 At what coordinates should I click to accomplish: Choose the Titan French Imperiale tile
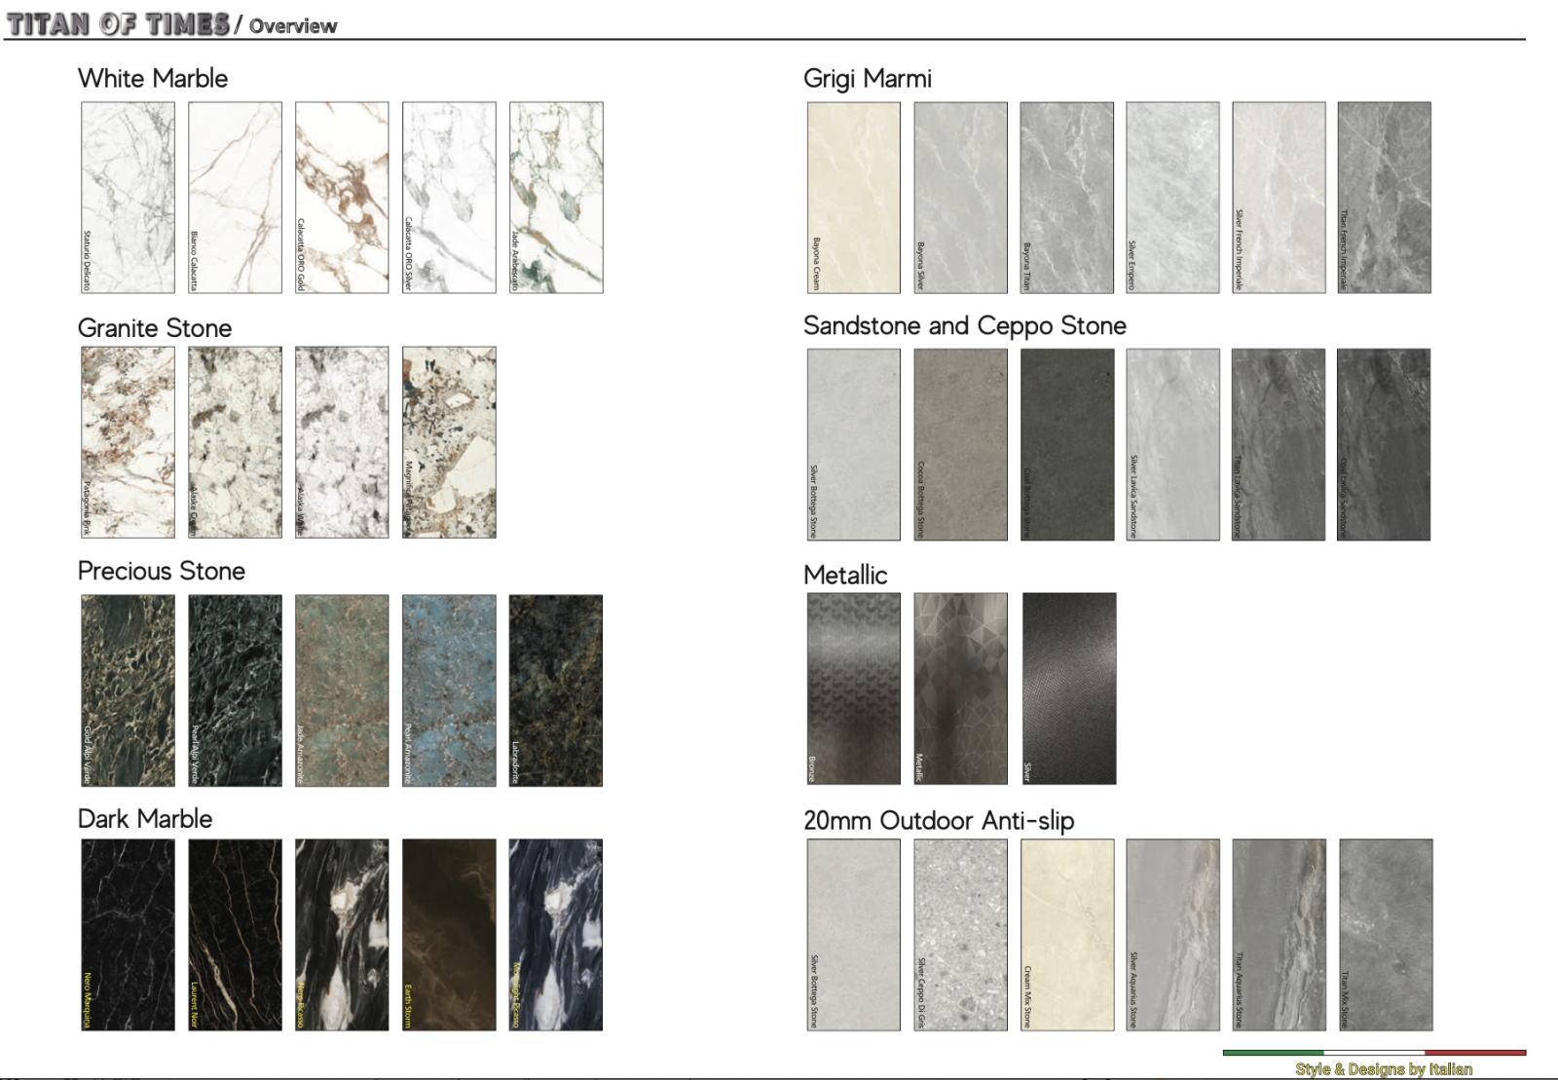point(1384,198)
